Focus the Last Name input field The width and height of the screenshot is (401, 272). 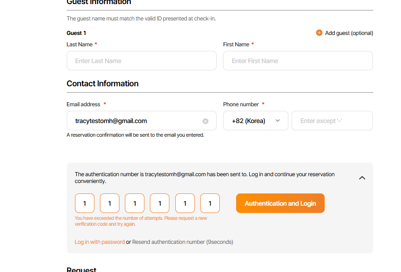pyautogui.click(x=141, y=61)
